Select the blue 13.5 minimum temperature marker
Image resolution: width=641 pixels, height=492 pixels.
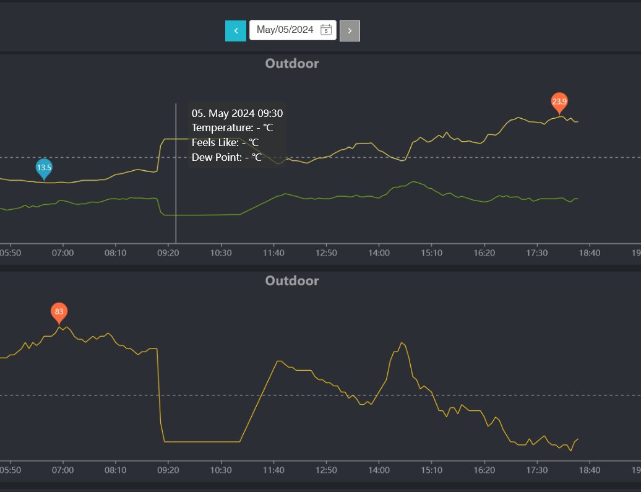tap(44, 169)
